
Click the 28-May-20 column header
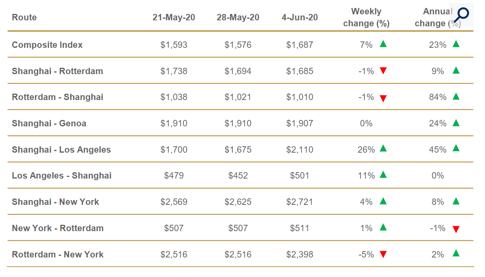click(x=238, y=18)
